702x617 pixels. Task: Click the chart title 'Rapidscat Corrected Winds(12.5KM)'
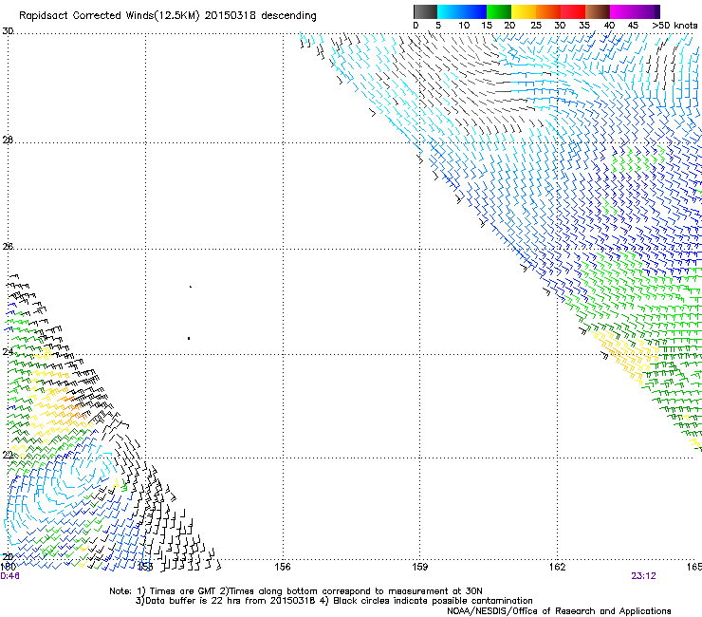click(109, 16)
